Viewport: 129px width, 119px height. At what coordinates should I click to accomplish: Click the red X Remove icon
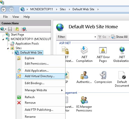19,103
